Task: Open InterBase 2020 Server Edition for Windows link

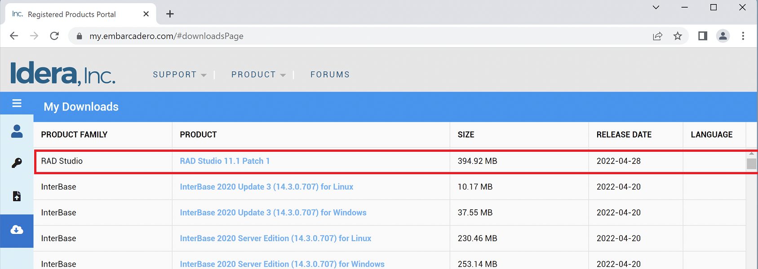Action: click(282, 264)
